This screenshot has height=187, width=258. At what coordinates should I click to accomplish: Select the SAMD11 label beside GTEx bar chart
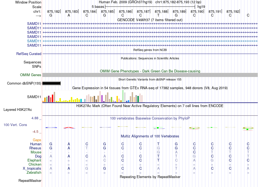(34, 97)
